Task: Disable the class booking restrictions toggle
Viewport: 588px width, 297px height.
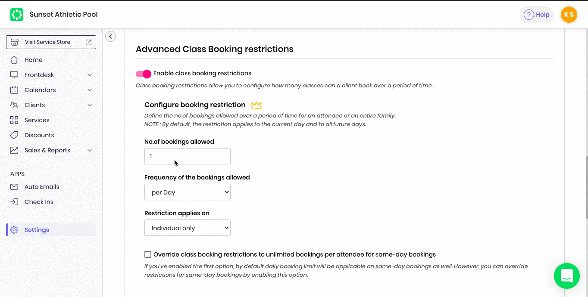Action: 144,74
